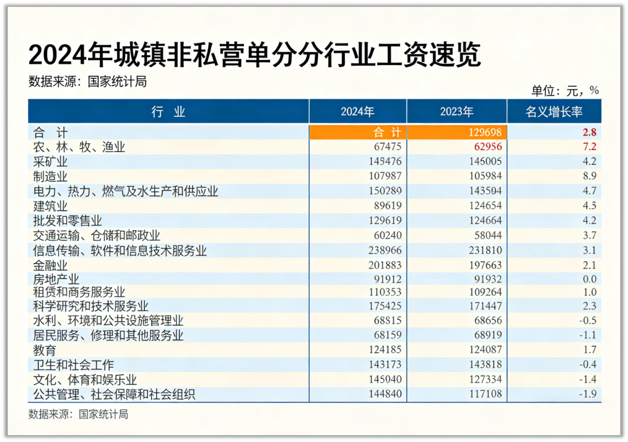
Task: Click the 2024 value 89619 for 建筑业
Action: 386,206
